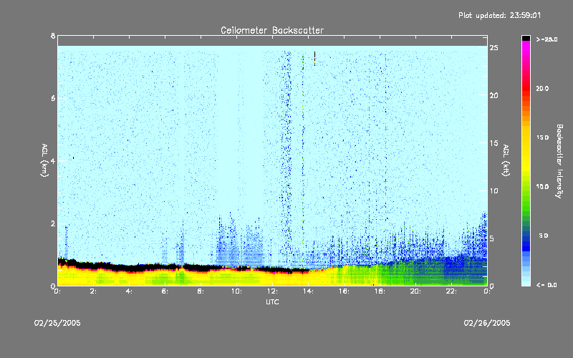This screenshot has height=358, width=573.
Task: Click the 'AGL (km)' axis label
Action: 44,160
